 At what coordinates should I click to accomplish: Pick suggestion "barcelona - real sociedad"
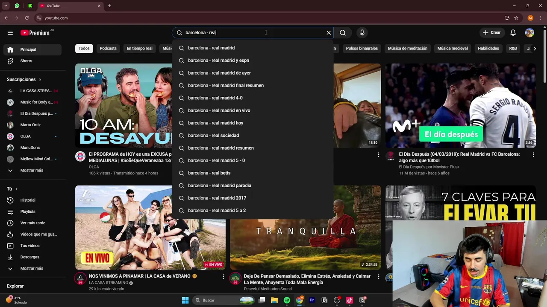tap(253, 136)
